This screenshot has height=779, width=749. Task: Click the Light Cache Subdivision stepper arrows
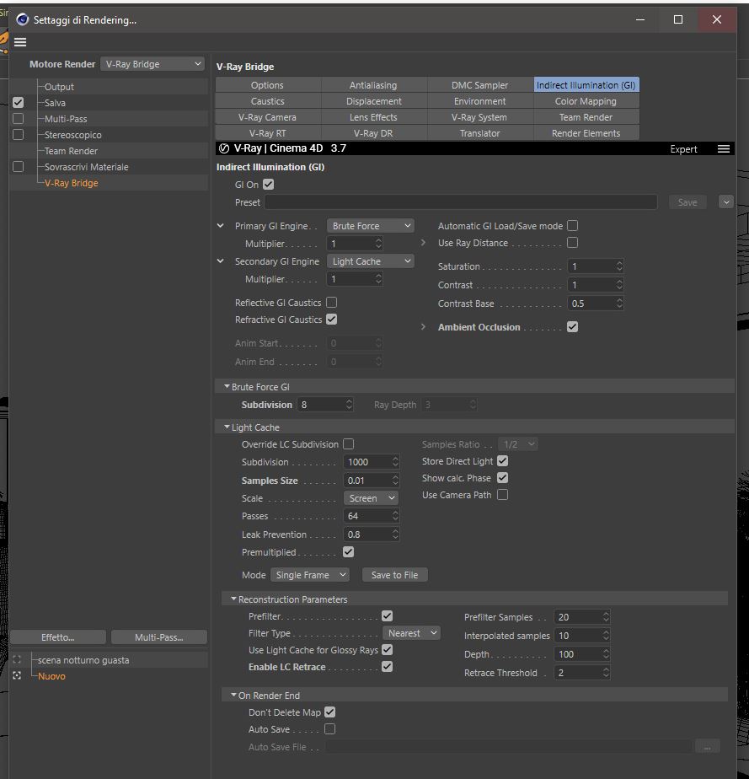click(x=395, y=461)
